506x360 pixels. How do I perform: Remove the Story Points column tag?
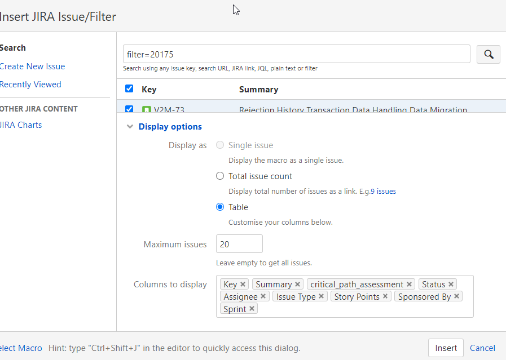(x=385, y=296)
